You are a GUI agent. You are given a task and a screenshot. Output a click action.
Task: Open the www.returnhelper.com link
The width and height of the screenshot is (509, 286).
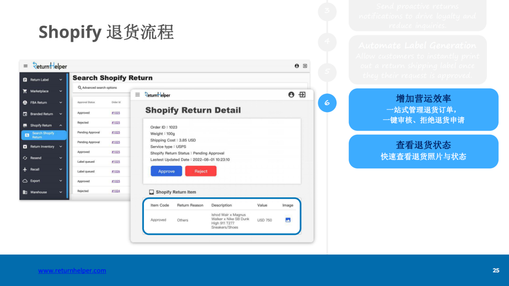tap(72, 271)
